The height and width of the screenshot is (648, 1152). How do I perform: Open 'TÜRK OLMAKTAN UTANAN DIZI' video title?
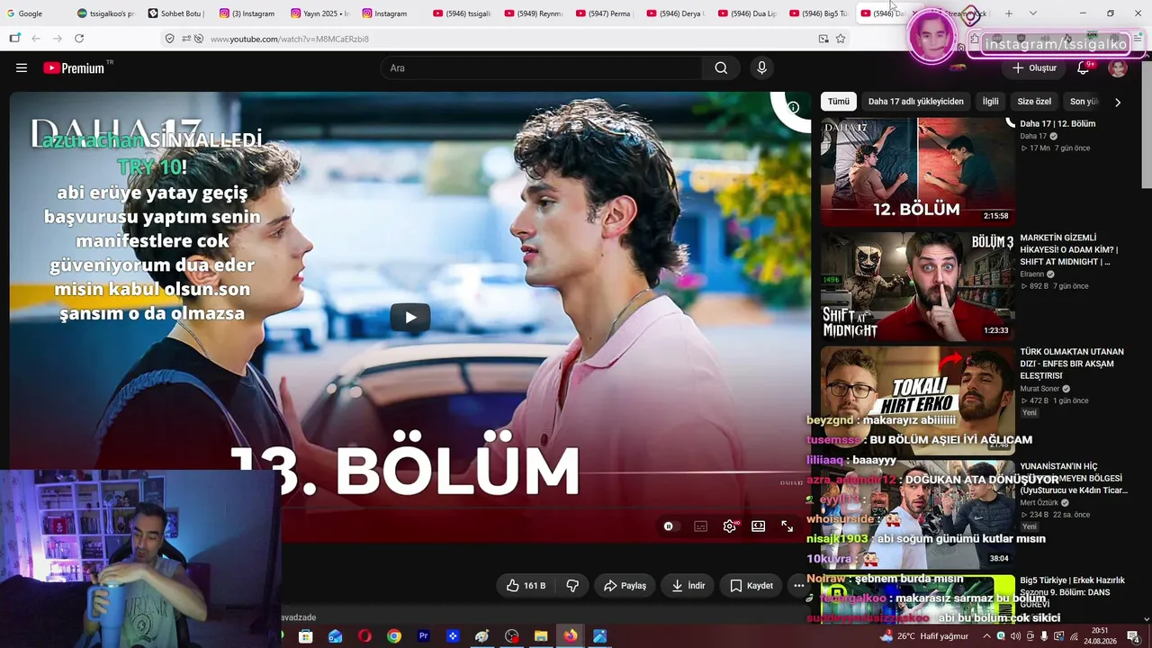[x=1072, y=364]
